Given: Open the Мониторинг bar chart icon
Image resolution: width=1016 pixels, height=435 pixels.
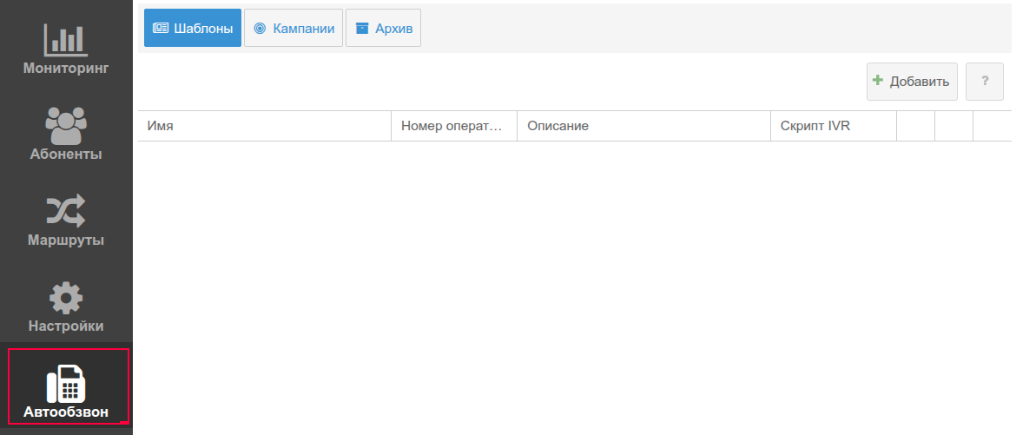Looking at the screenshot, I should (x=66, y=39).
